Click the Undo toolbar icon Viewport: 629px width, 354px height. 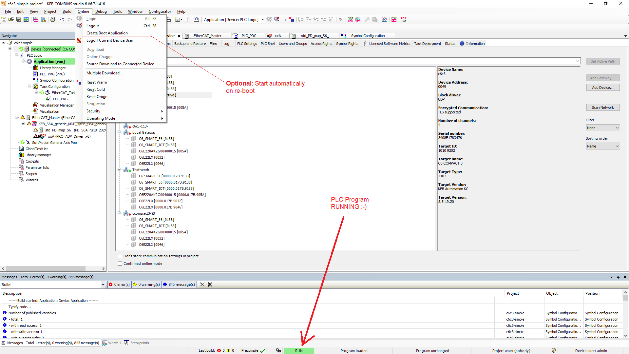click(62, 20)
